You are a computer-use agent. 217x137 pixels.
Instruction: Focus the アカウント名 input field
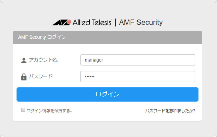[138, 60]
